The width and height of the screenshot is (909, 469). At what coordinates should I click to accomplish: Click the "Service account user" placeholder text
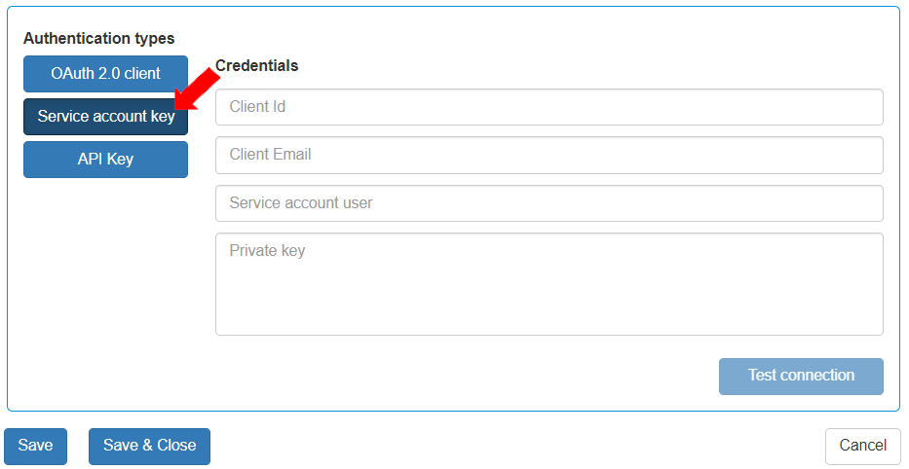[300, 203]
